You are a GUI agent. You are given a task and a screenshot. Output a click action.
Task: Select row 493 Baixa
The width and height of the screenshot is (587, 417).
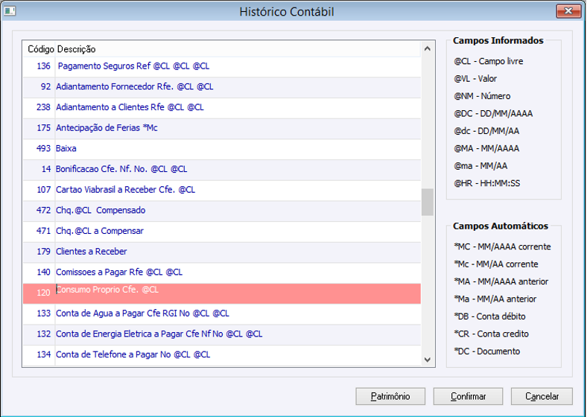pos(222,149)
